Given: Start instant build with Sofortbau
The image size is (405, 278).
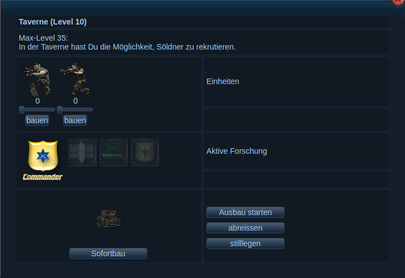Looking at the screenshot, I should click(x=108, y=253).
